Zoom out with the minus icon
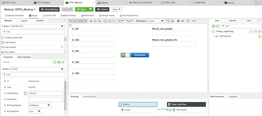The width and height of the screenshot is (262, 116). coord(183,21)
